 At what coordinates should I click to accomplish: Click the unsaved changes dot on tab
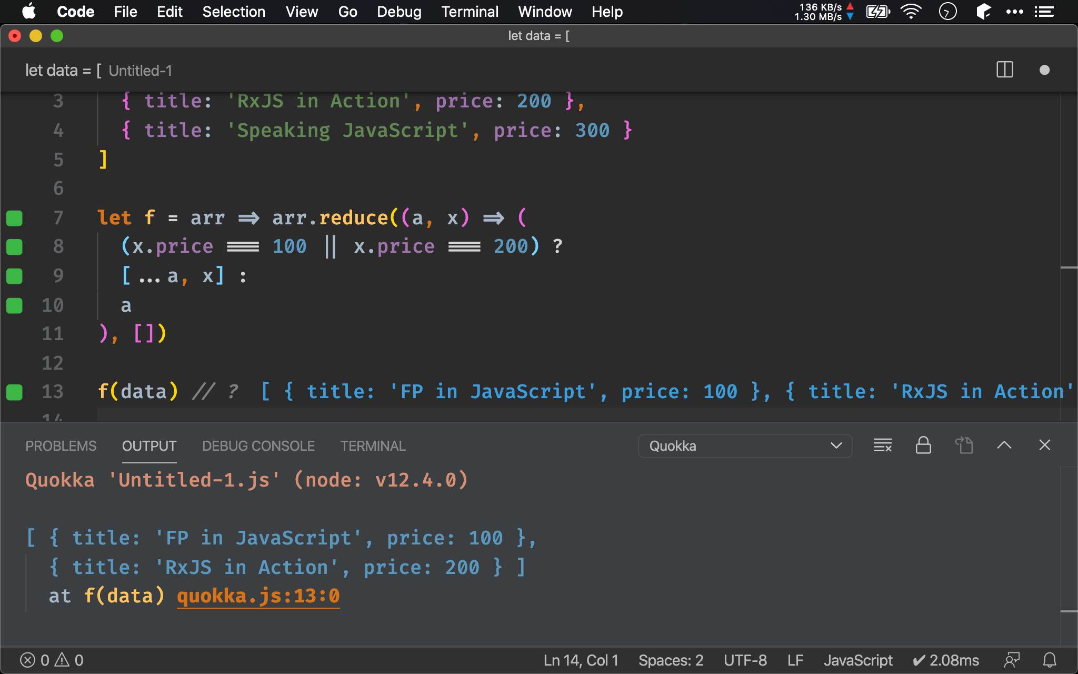[1045, 70]
